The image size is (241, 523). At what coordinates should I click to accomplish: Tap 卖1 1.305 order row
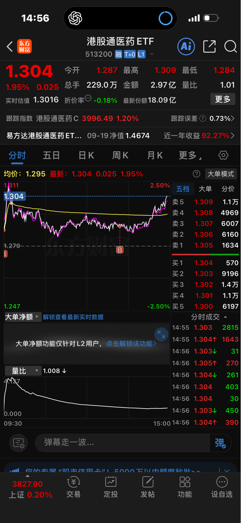tap(205, 245)
